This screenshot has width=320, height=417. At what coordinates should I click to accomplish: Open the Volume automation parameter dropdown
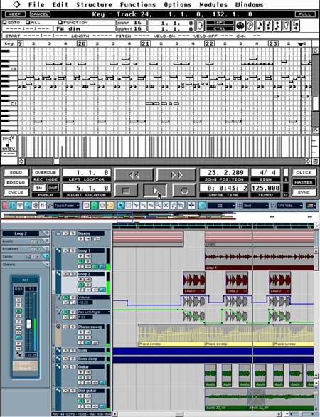pyautogui.click(x=93, y=297)
